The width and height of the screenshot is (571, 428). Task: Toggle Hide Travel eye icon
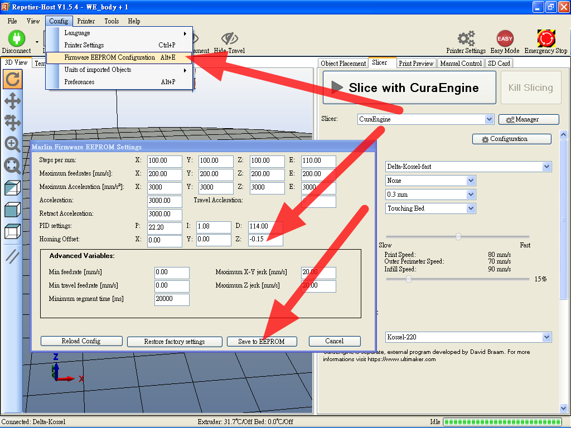229,38
